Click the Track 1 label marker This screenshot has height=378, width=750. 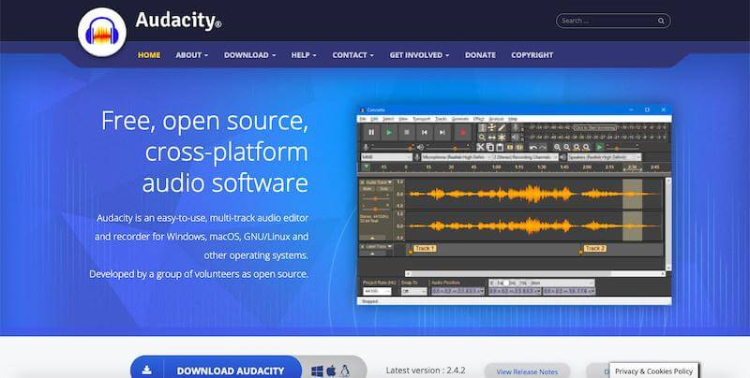[425, 248]
